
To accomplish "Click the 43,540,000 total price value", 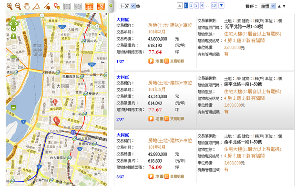I will coord(158,96).
